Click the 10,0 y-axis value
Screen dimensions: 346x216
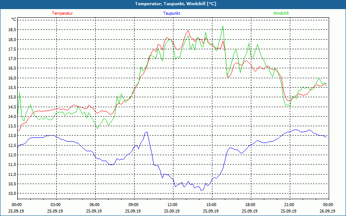pos(12,193)
